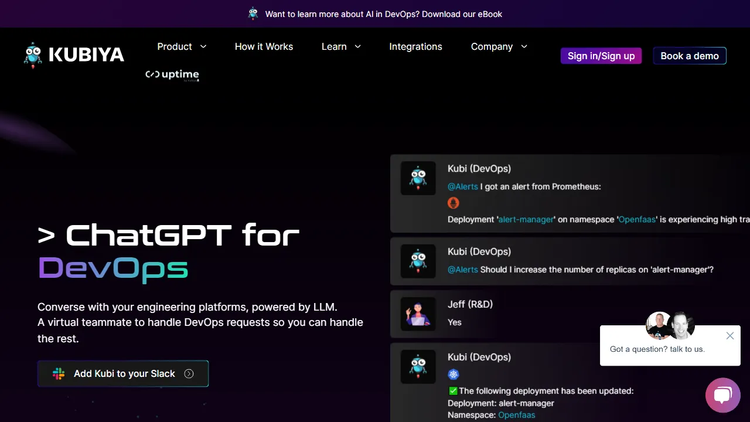
Task: Click 'Got a question? talk to us.' text
Action: (x=657, y=349)
